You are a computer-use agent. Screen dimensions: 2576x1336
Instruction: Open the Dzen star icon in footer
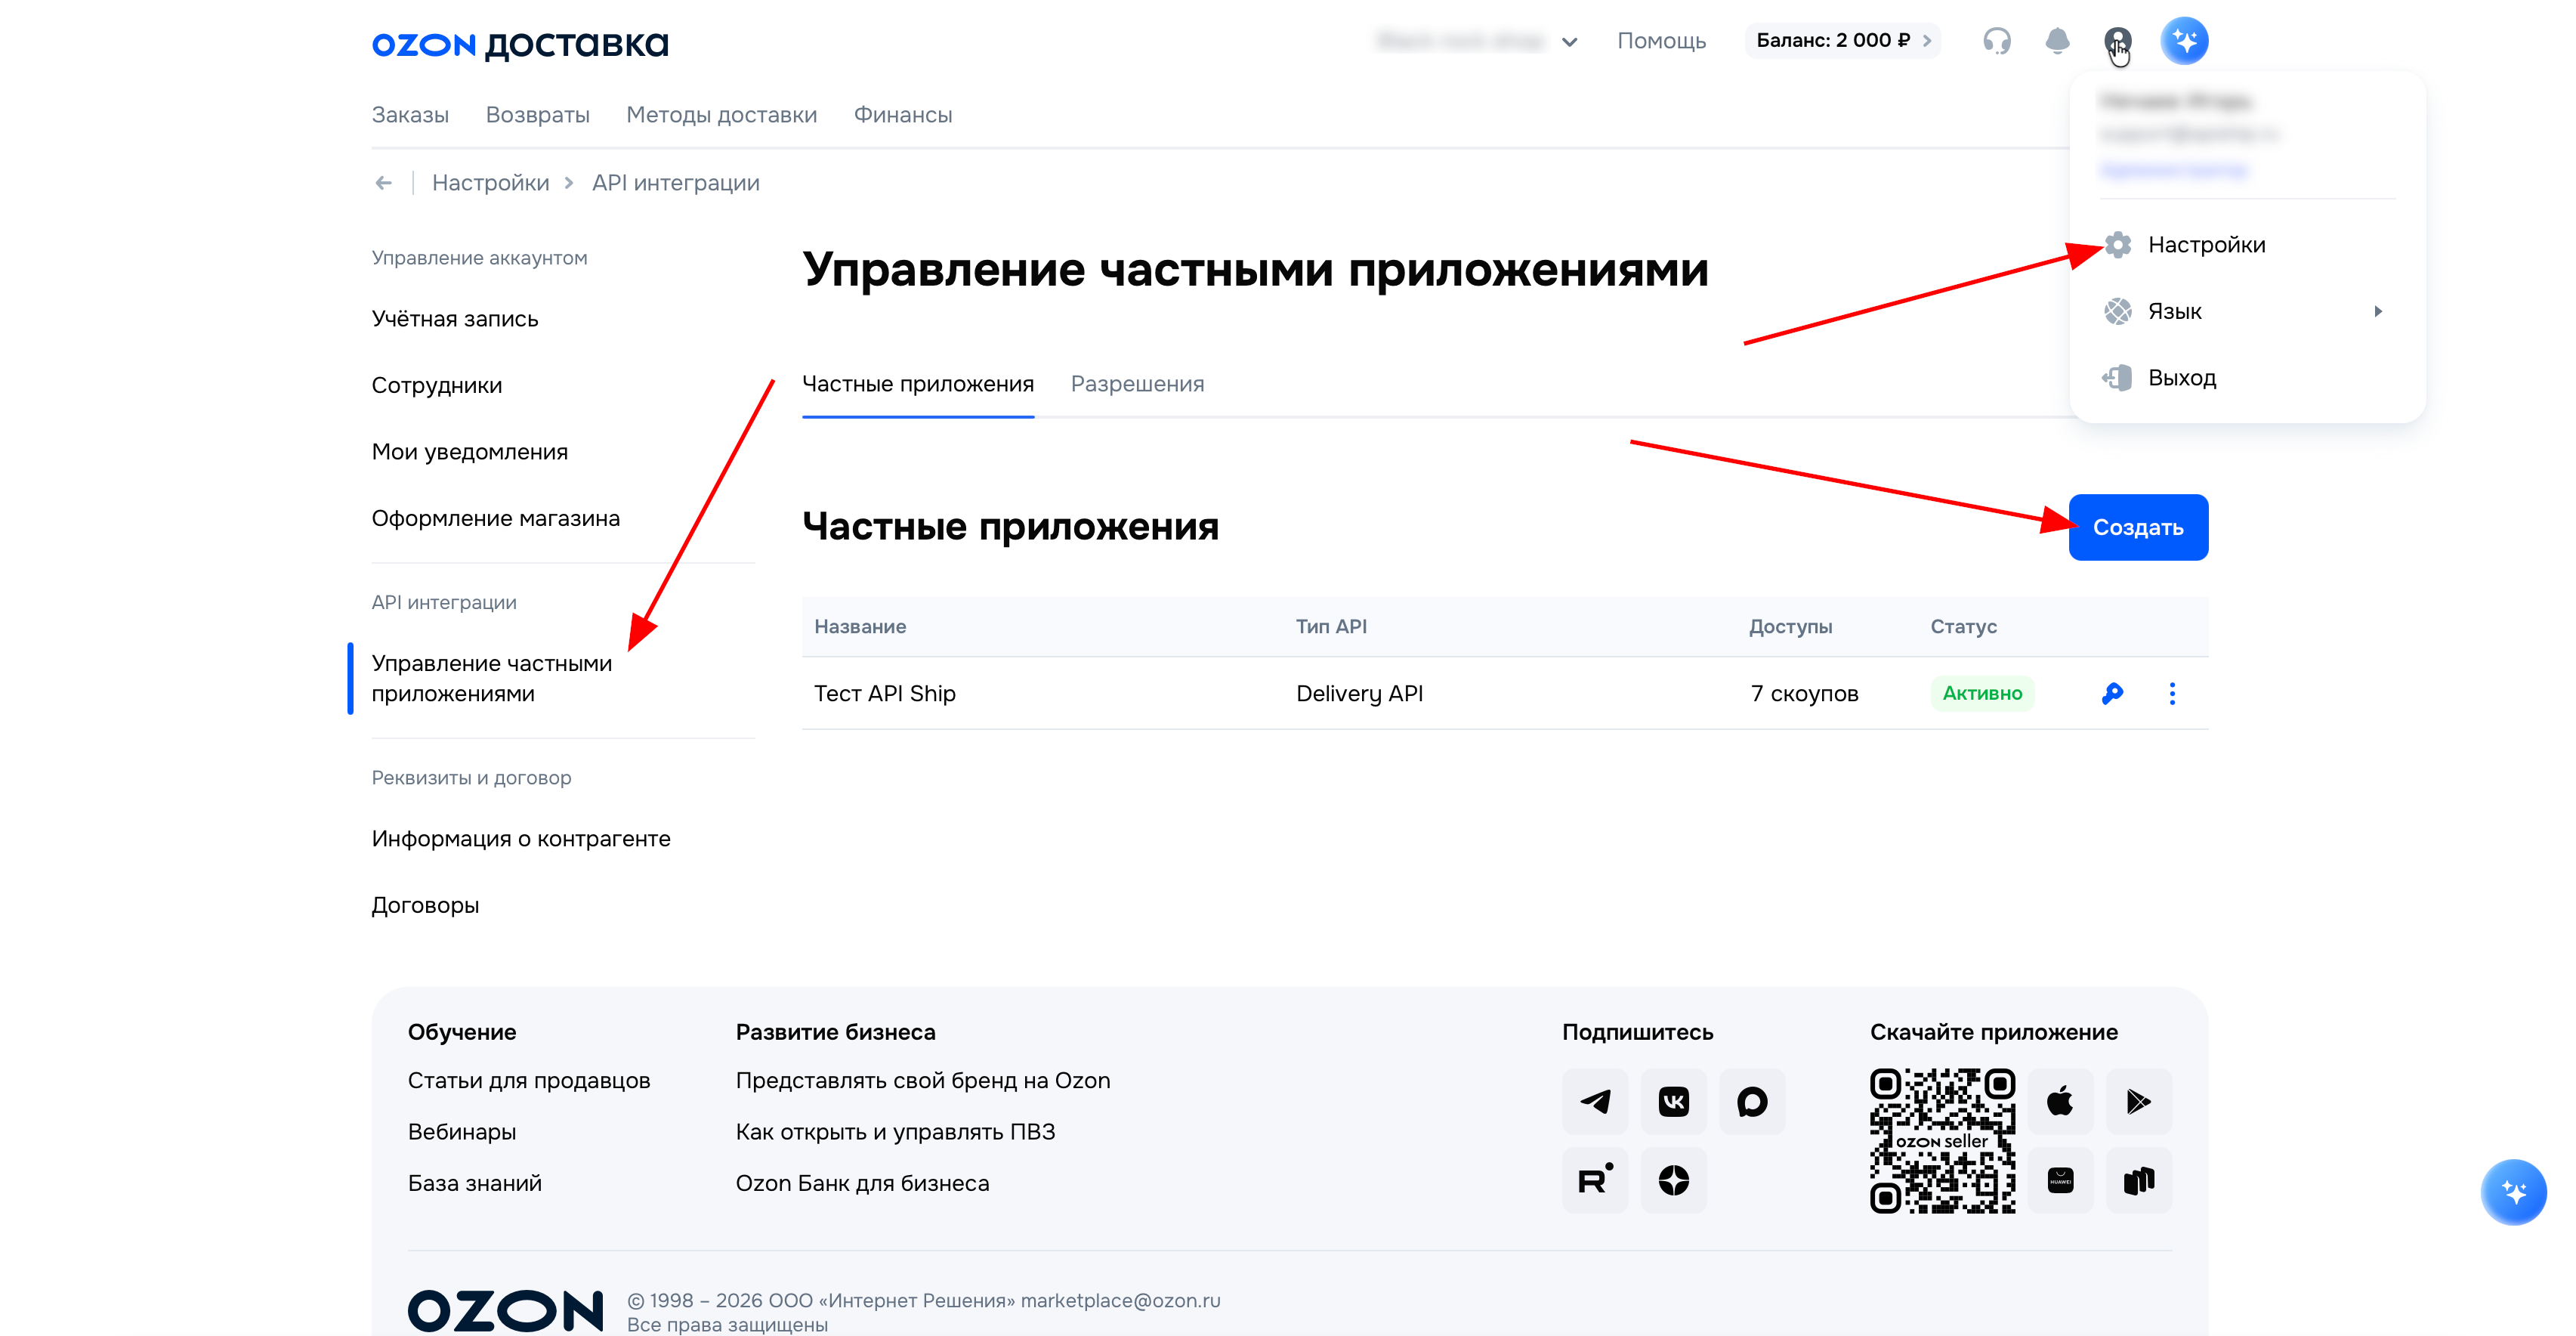tap(1674, 1180)
